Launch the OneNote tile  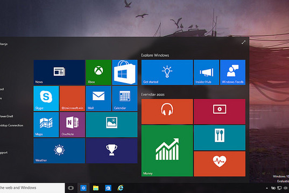tap(72, 125)
